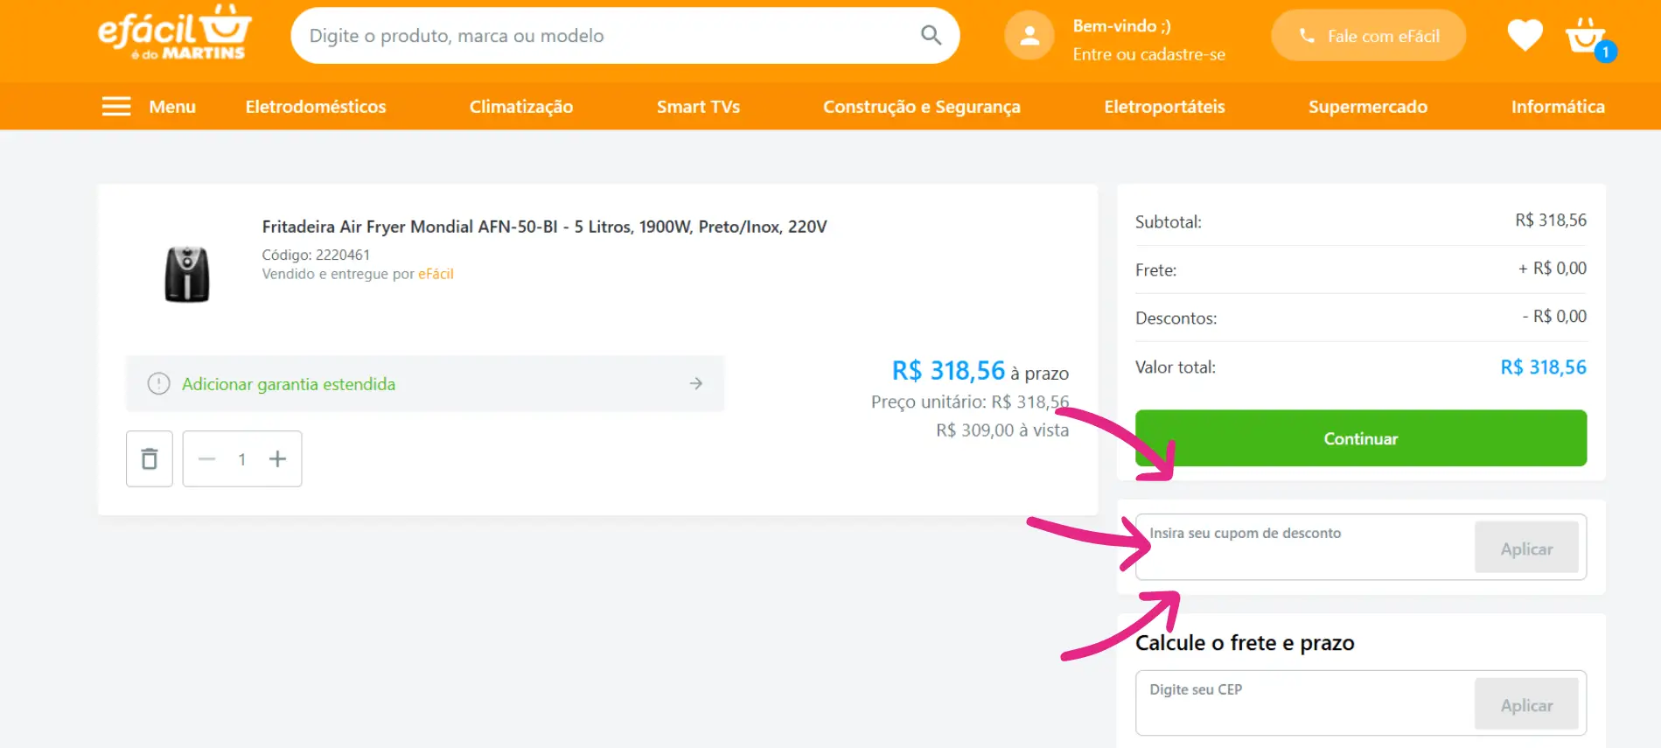The image size is (1661, 748).
Task: Click the Subtotal value R$ 318,56
Action: (1551, 220)
